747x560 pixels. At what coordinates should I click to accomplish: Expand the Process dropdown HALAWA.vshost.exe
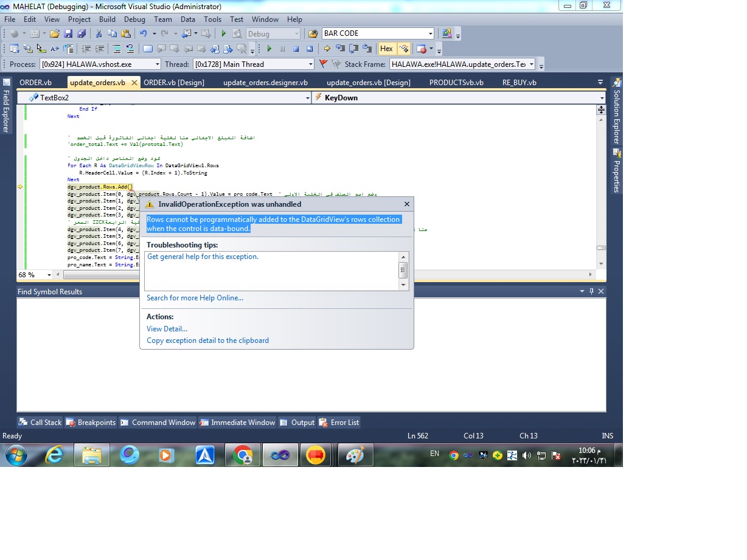(x=158, y=64)
